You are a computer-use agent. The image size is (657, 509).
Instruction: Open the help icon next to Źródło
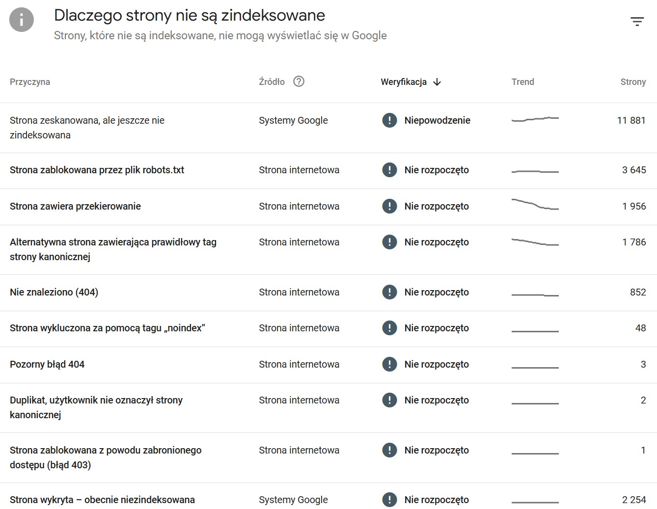pyautogui.click(x=299, y=81)
